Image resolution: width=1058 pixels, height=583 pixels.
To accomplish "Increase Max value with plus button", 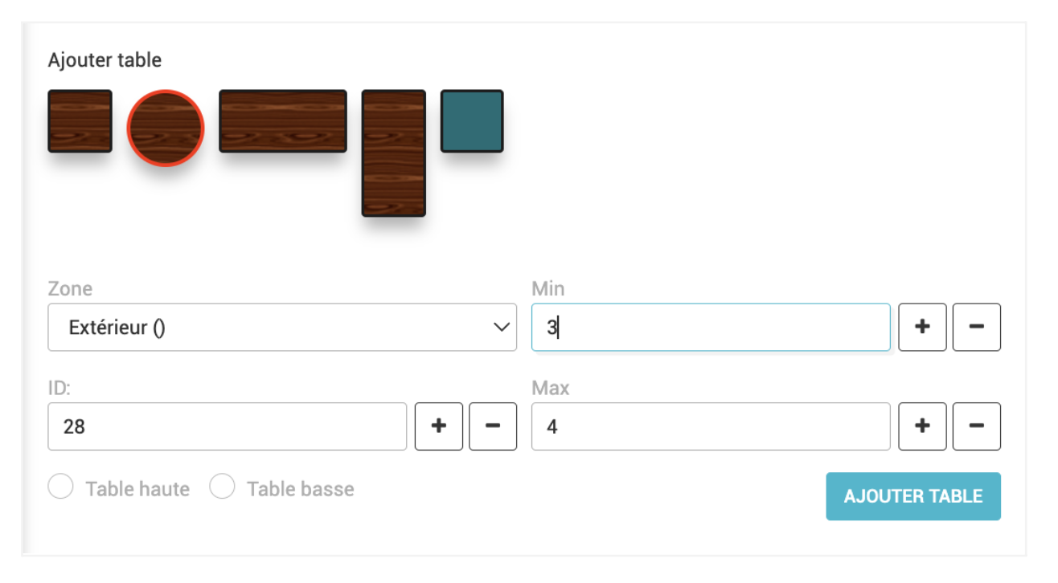I will pyautogui.click(x=922, y=426).
